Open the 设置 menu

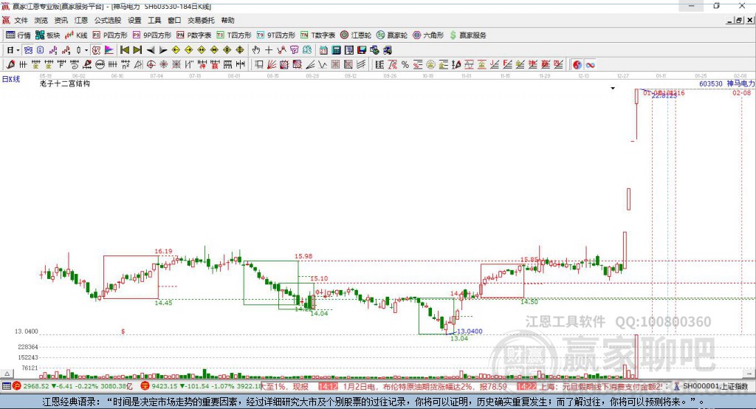(134, 20)
